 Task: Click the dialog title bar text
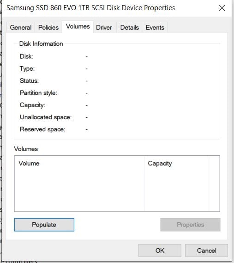pos(90,8)
